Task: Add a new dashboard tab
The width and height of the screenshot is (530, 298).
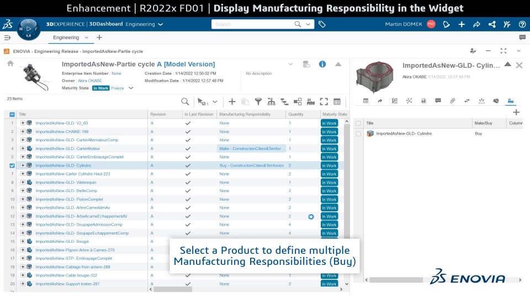Action: point(99,38)
